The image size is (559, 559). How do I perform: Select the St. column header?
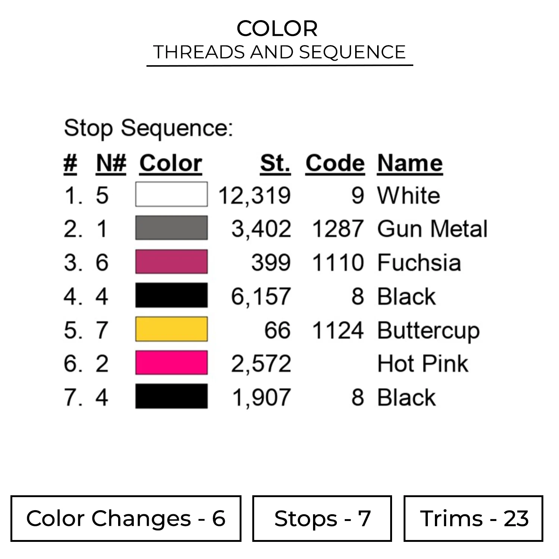pos(275,163)
